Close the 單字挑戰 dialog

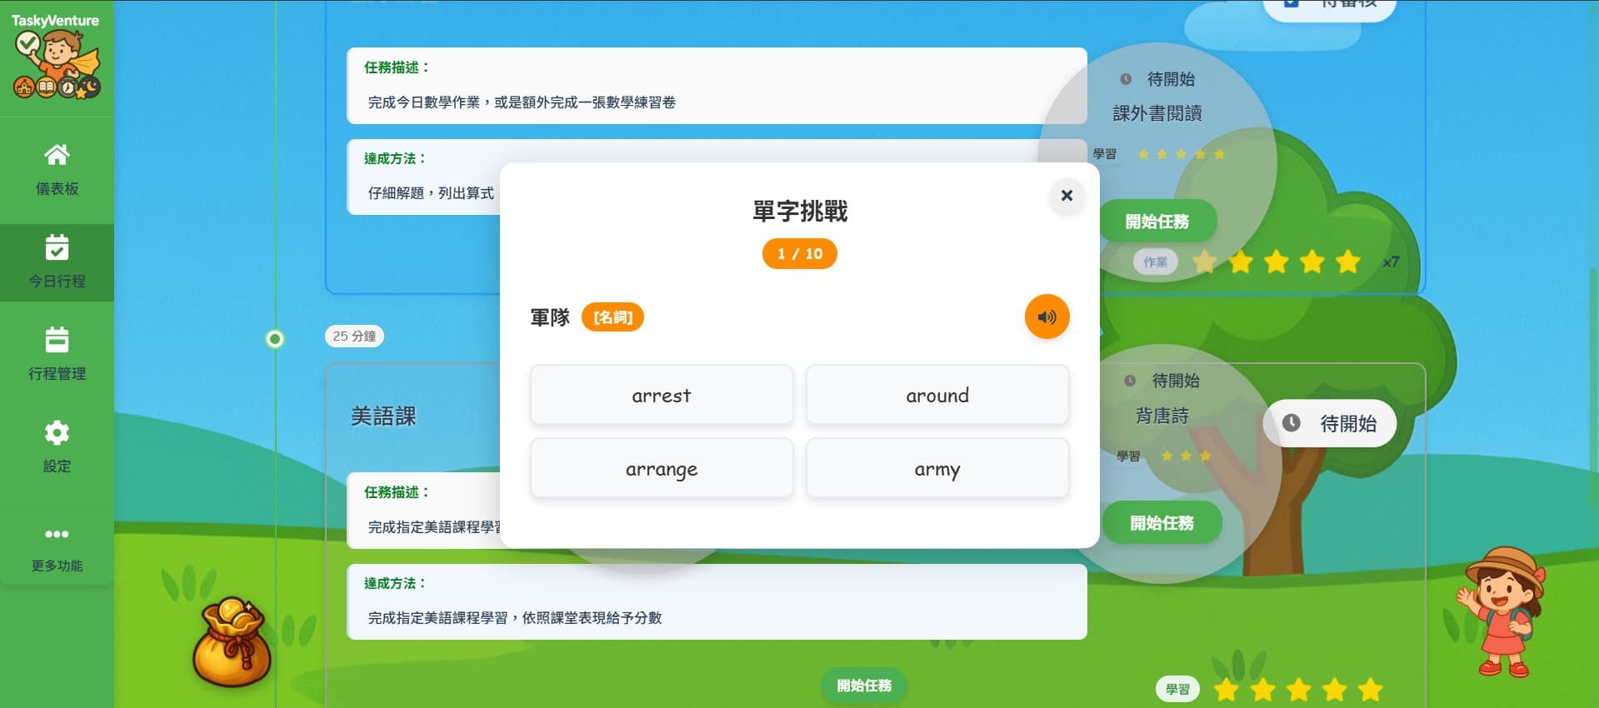[x=1067, y=196]
